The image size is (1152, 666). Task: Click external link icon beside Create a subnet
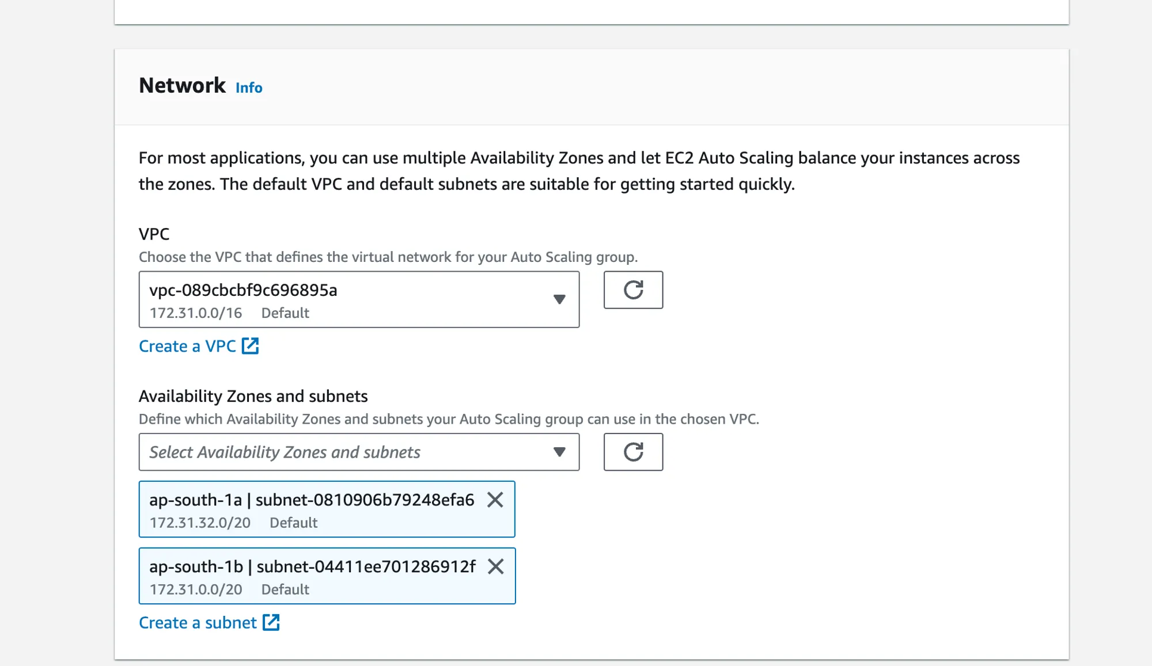click(271, 622)
